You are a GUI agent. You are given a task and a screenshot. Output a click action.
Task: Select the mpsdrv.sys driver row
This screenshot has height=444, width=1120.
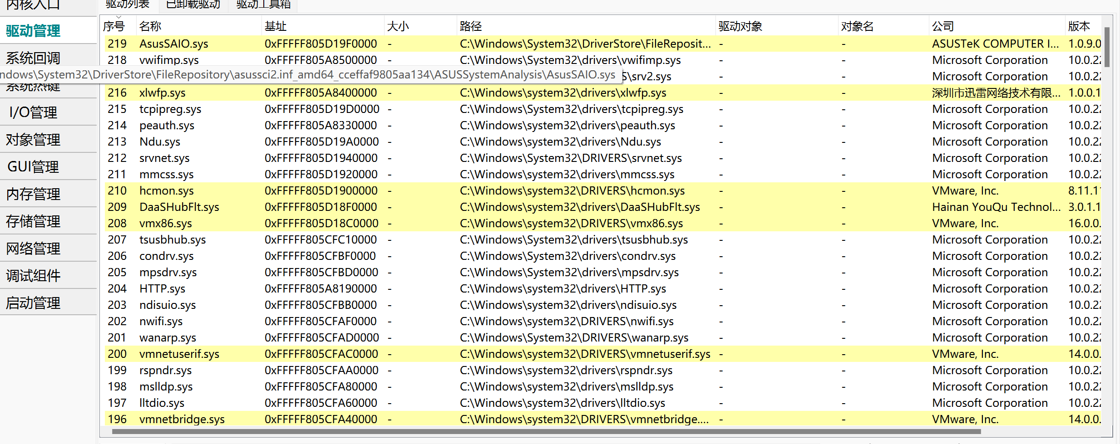pos(603,272)
